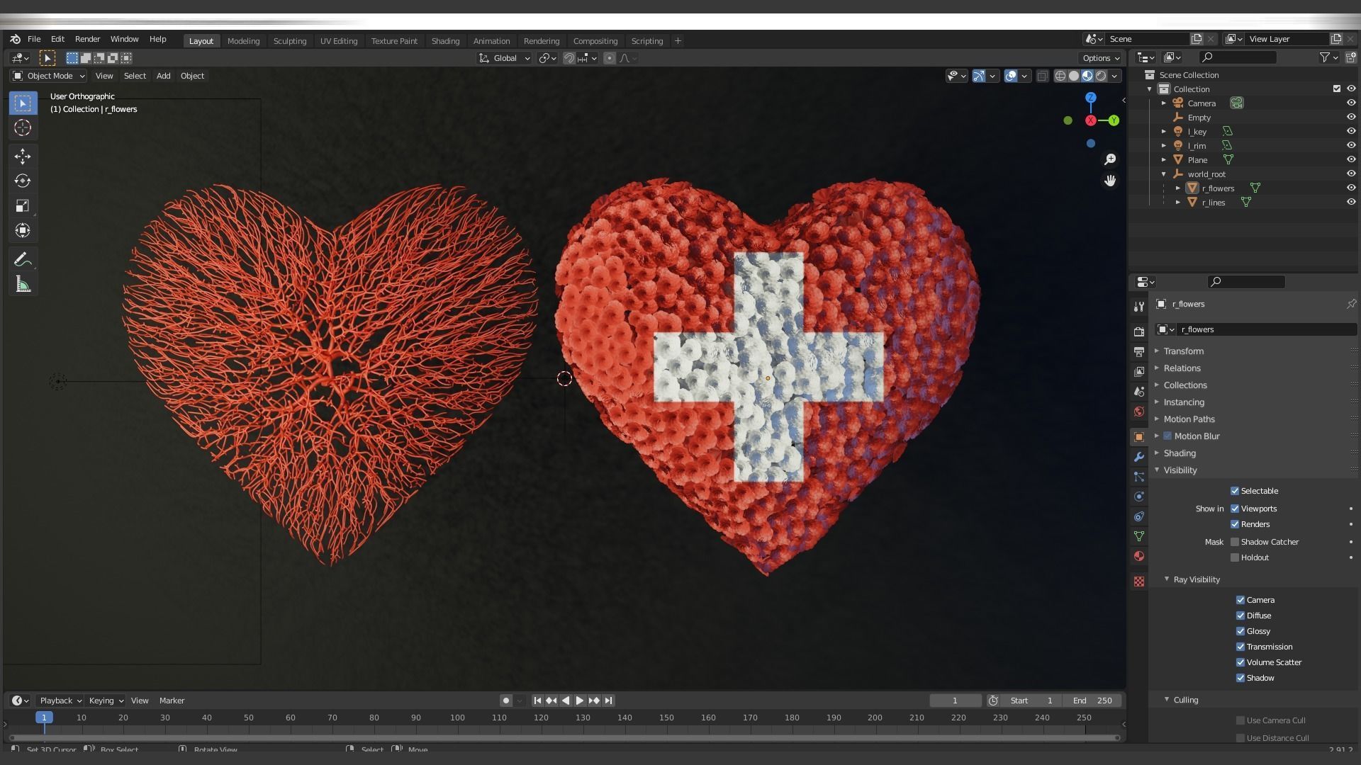Open the timeline Keying menu
This screenshot has width=1361, height=765.
(x=106, y=701)
